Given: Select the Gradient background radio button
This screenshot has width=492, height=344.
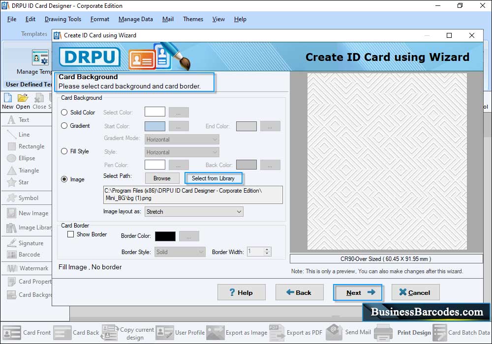Looking at the screenshot, I should [x=64, y=126].
